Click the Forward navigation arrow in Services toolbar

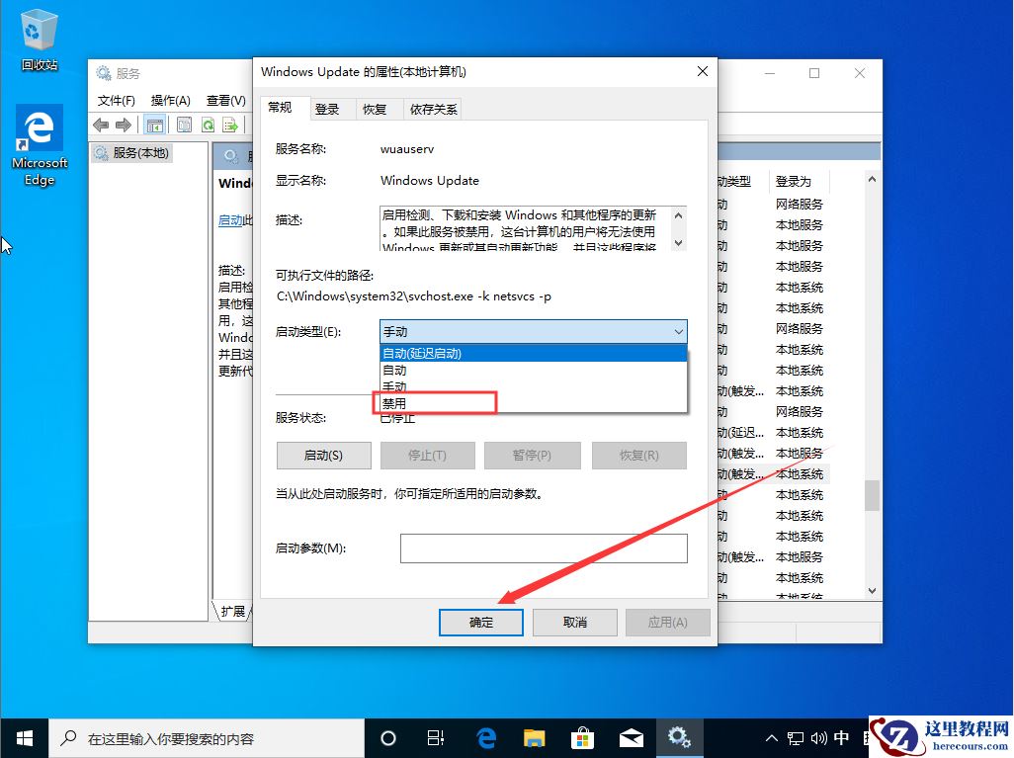click(x=122, y=124)
